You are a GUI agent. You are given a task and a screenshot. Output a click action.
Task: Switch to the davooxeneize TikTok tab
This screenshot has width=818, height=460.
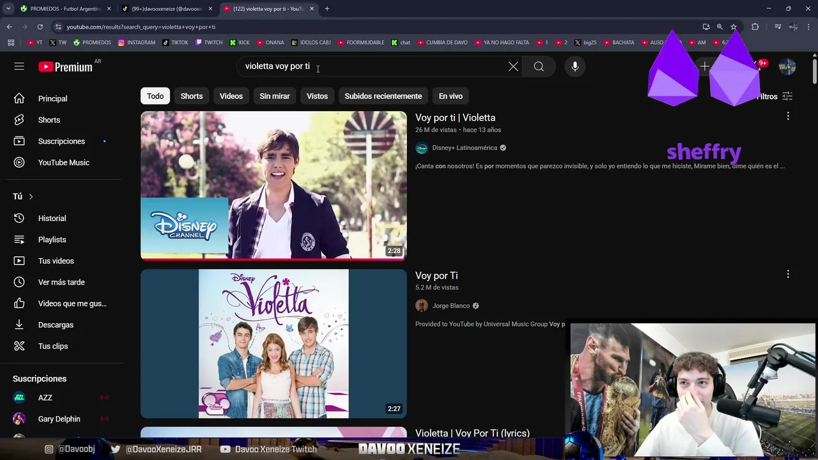coord(167,9)
